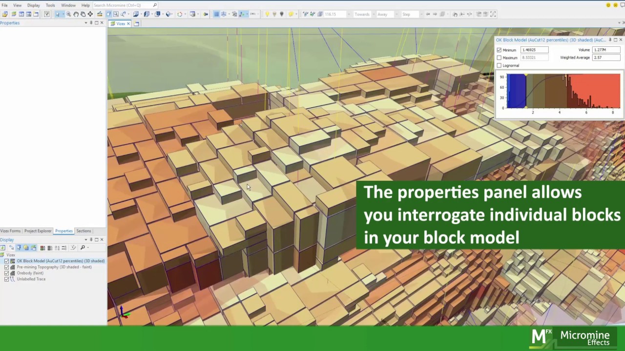The image size is (625, 351).
Task: Switch to the Project Explorer tab
Action: click(38, 231)
